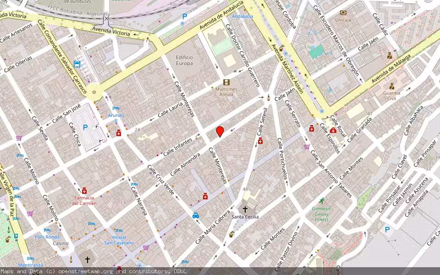Click the Calle Cádiz street label
This screenshot has height=275, width=440.
click(380, 24)
